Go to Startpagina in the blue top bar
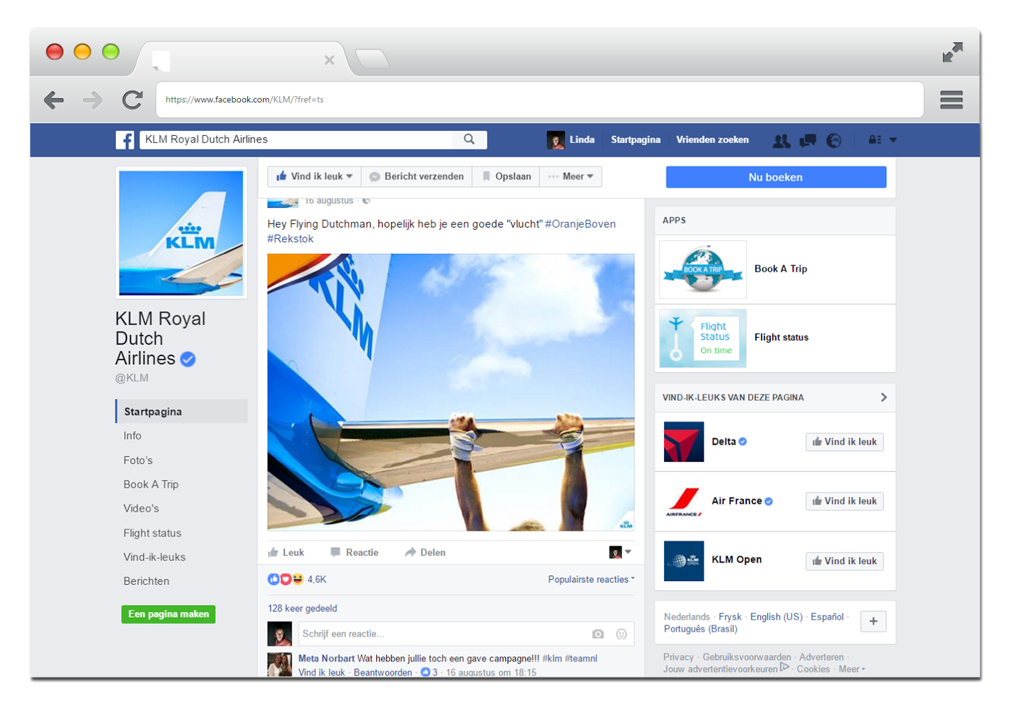This screenshot has width=1012, height=703. [x=635, y=140]
